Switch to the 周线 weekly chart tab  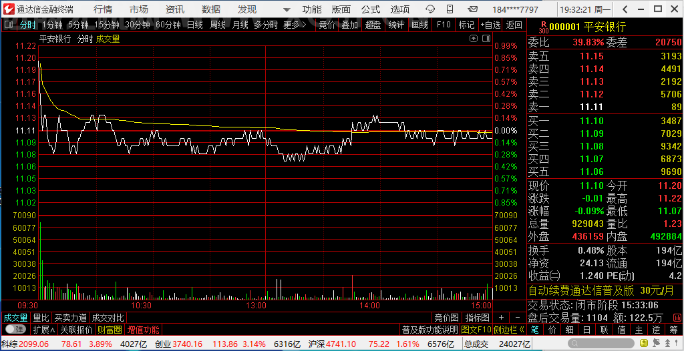pos(218,25)
